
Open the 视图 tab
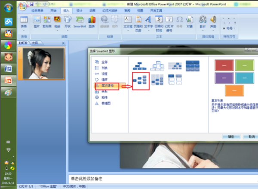pyautogui.click(x=140, y=10)
